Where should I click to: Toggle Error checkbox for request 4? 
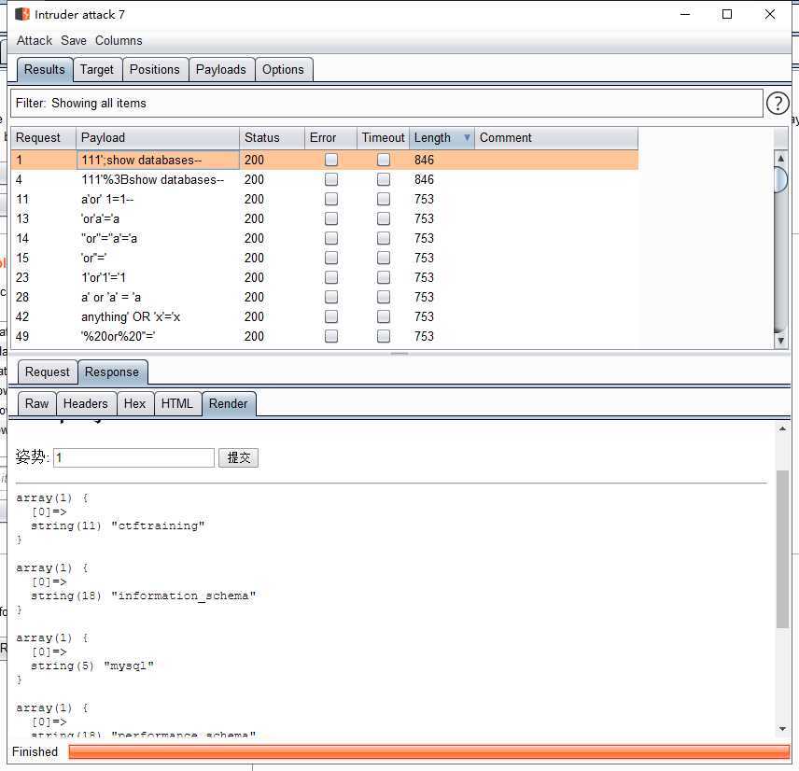click(x=331, y=179)
